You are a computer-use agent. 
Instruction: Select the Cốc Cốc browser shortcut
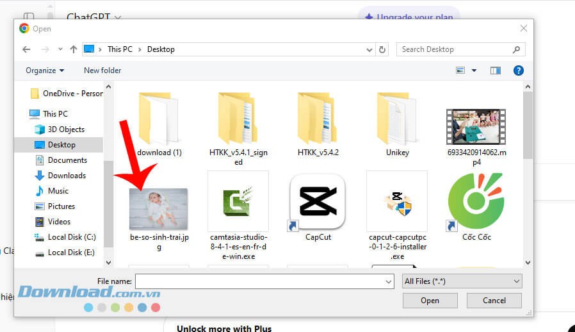476,202
